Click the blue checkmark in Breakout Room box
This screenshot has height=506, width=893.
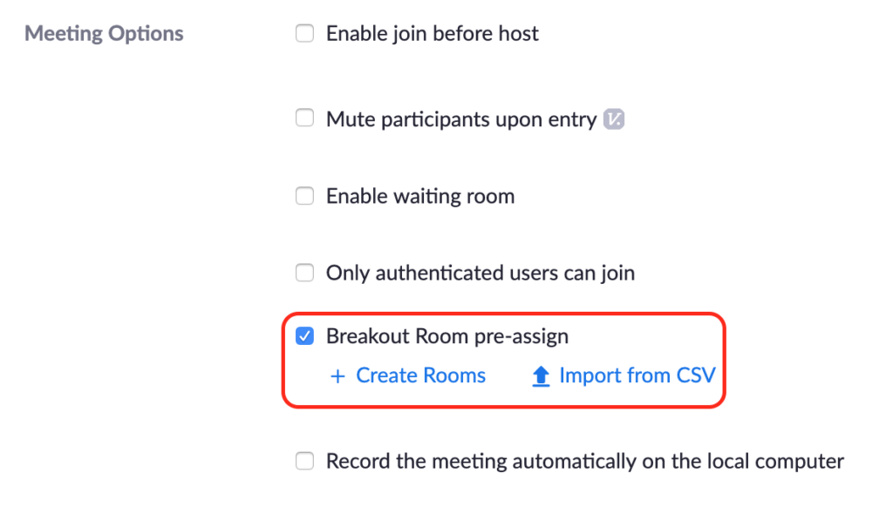(304, 336)
